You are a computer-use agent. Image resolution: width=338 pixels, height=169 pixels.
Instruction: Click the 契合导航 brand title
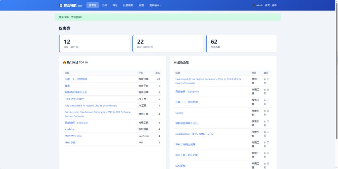coord(70,5)
